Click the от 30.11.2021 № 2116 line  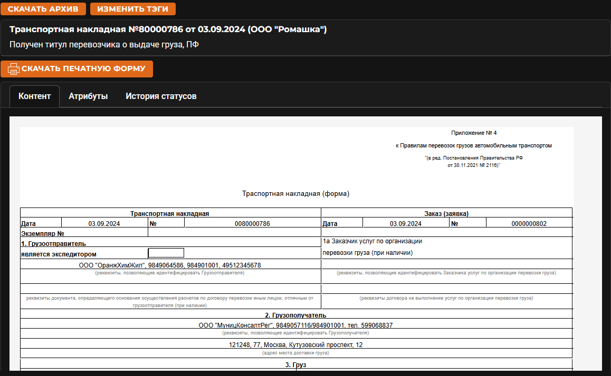point(474,165)
